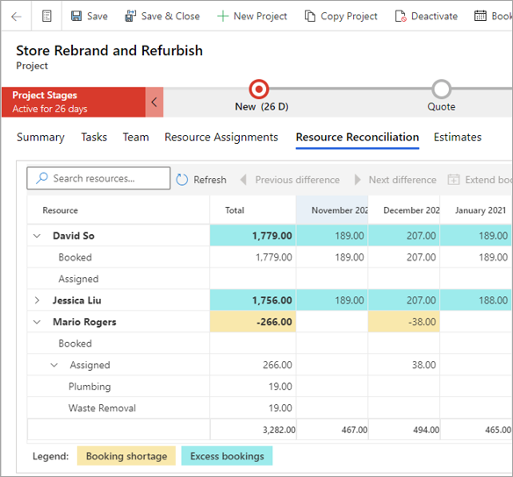Viewport: 513px width, 477px height.
Task: Switch to the Team tab
Action: 136,137
